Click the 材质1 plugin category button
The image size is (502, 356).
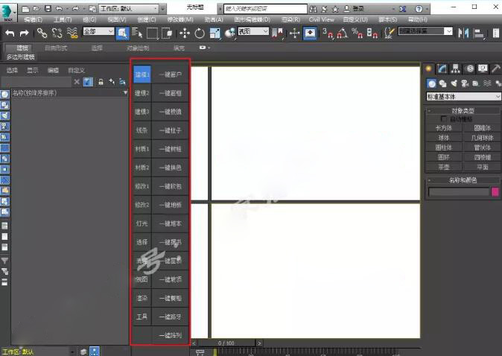(x=142, y=149)
